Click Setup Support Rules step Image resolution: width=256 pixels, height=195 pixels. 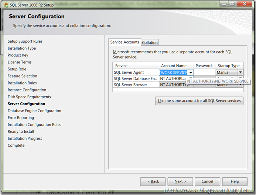coord(25,41)
